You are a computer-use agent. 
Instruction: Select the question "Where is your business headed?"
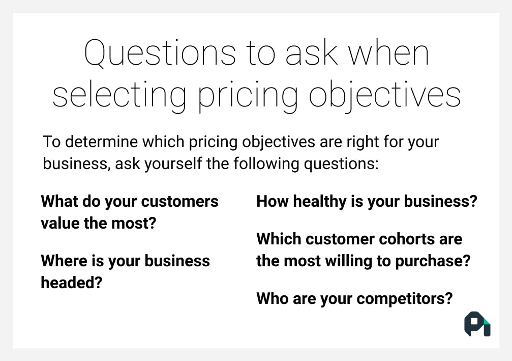coord(125,271)
